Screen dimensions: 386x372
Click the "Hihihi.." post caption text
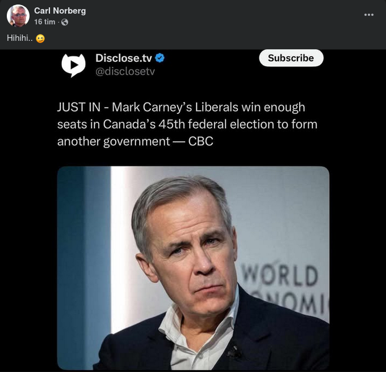click(x=19, y=39)
